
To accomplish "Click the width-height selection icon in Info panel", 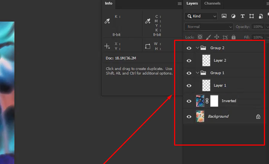I will (148, 46).
